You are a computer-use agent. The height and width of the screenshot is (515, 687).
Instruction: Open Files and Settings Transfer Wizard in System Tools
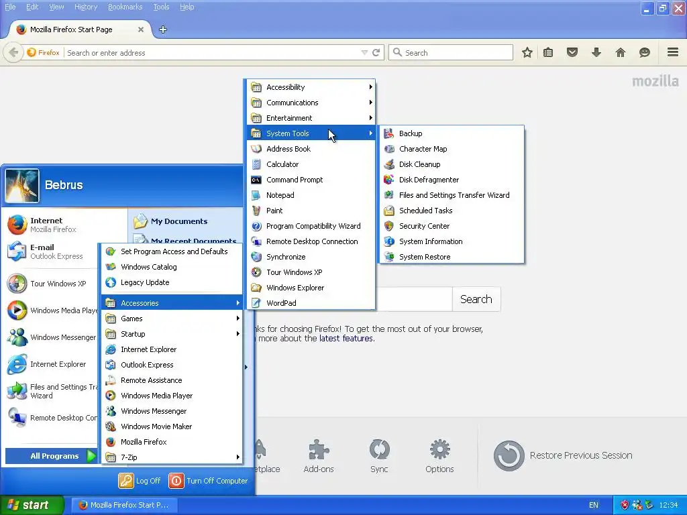tap(452, 195)
